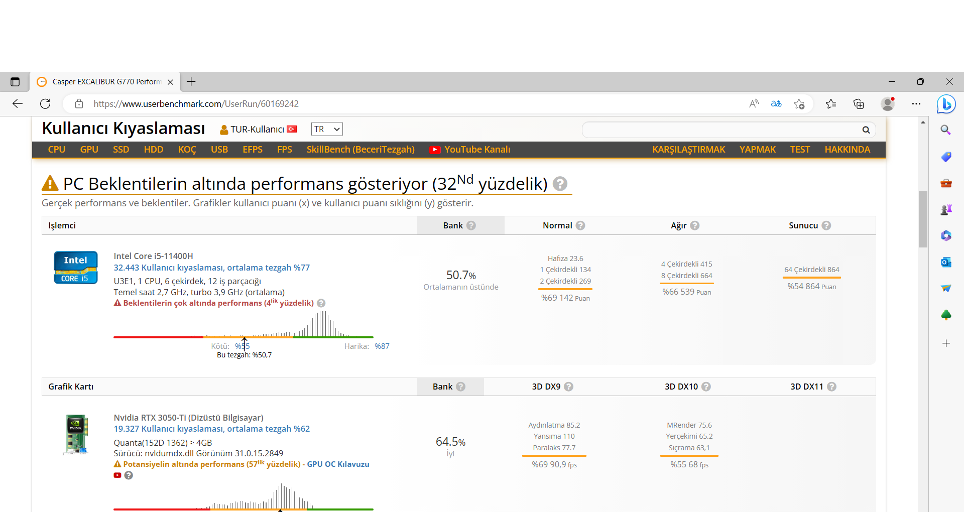Open the GPU OC Kılavuzu link

pos(338,464)
